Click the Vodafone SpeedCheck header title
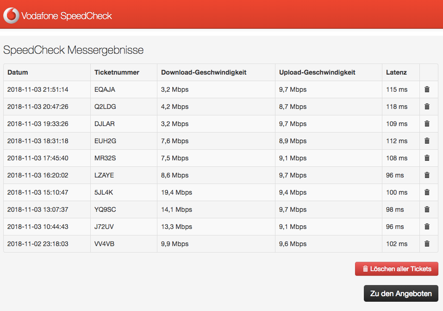The height and width of the screenshot is (311, 443). [x=67, y=16]
